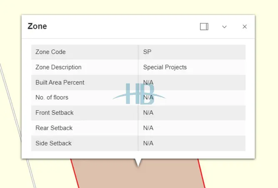
Task: Click the Zone popup title
Action: click(37, 26)
